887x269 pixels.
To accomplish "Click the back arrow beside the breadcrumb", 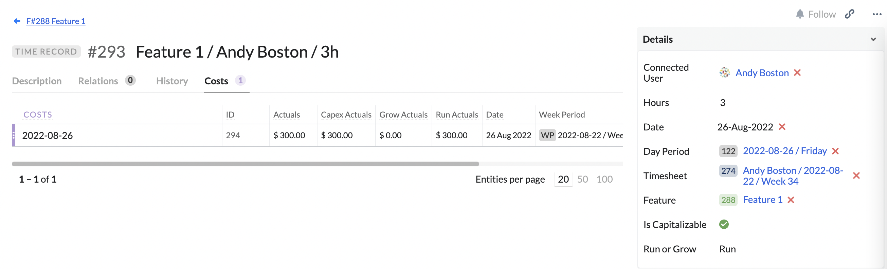I will click(x=17, y=21).
